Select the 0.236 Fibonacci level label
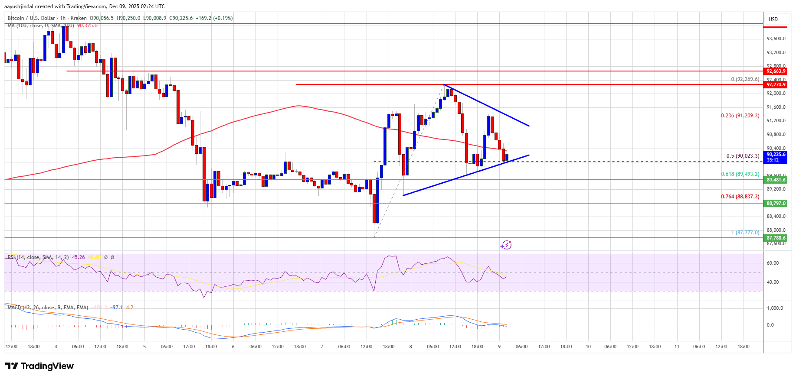The height and width of the screenshot is (379, 796). pos(740,116)
